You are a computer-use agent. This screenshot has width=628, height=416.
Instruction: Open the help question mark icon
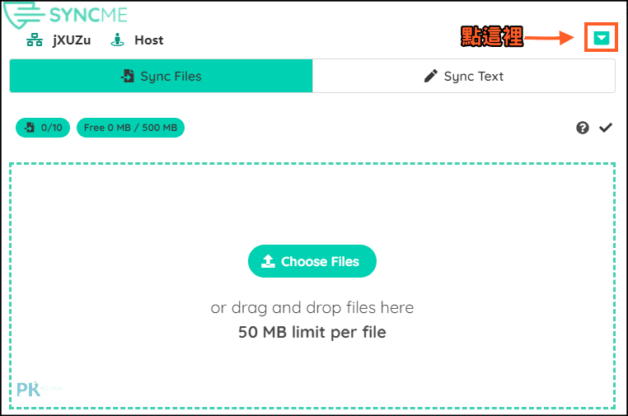[583, 128]
